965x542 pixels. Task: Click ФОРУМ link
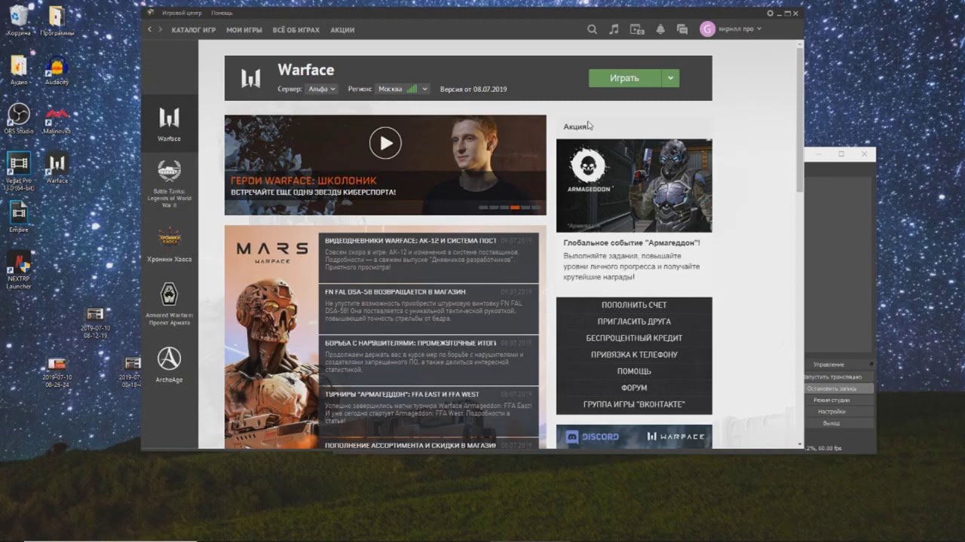point(634,388)
